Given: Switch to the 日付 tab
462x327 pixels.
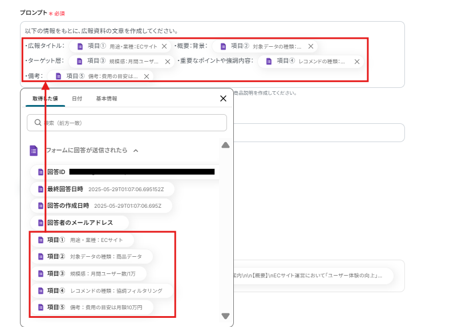Looking at the screenshot, I should click(x=77, y=99).
